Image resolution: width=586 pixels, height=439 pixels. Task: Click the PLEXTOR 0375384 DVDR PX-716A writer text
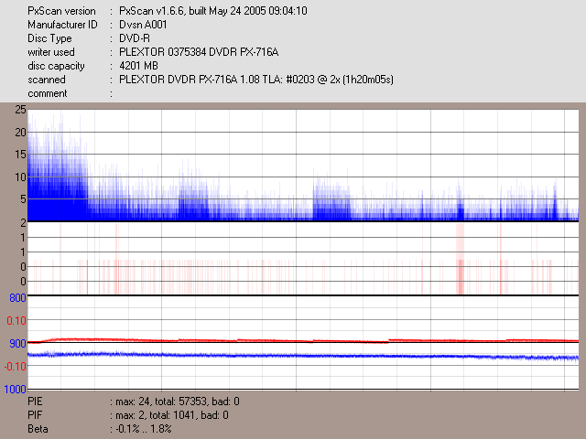point(199,52)
